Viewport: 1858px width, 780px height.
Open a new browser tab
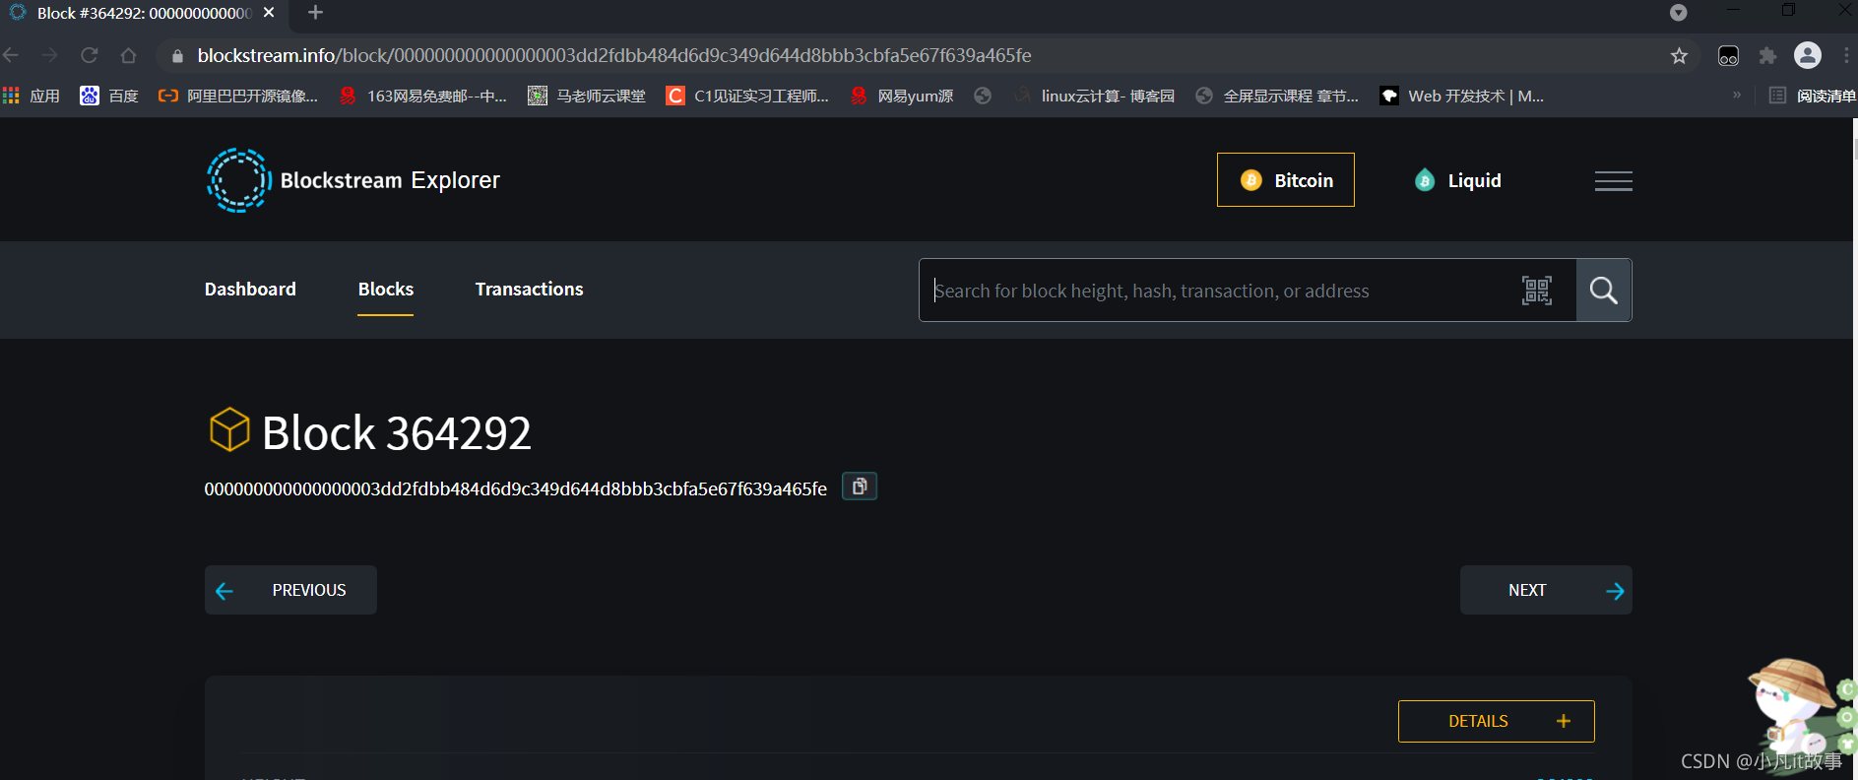click(315, 13)
